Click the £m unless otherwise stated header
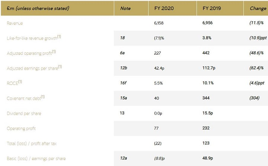The image size is (268, 166). (x=38, y=8)
